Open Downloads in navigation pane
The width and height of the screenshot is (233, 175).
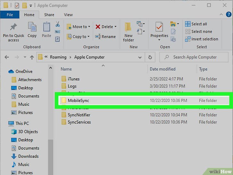tap(25, 156)
